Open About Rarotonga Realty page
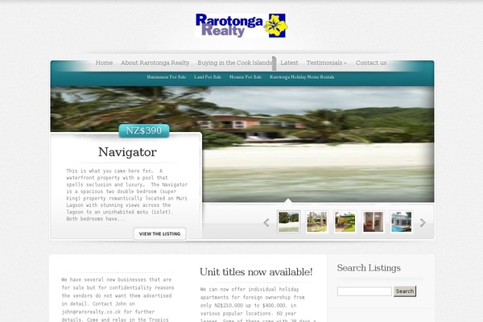 tap(155, 63)
